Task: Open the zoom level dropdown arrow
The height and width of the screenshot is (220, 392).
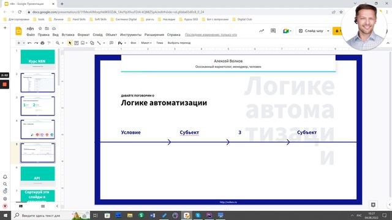Action: [62, 43]
